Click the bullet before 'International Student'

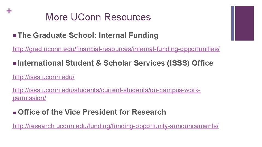14,63
